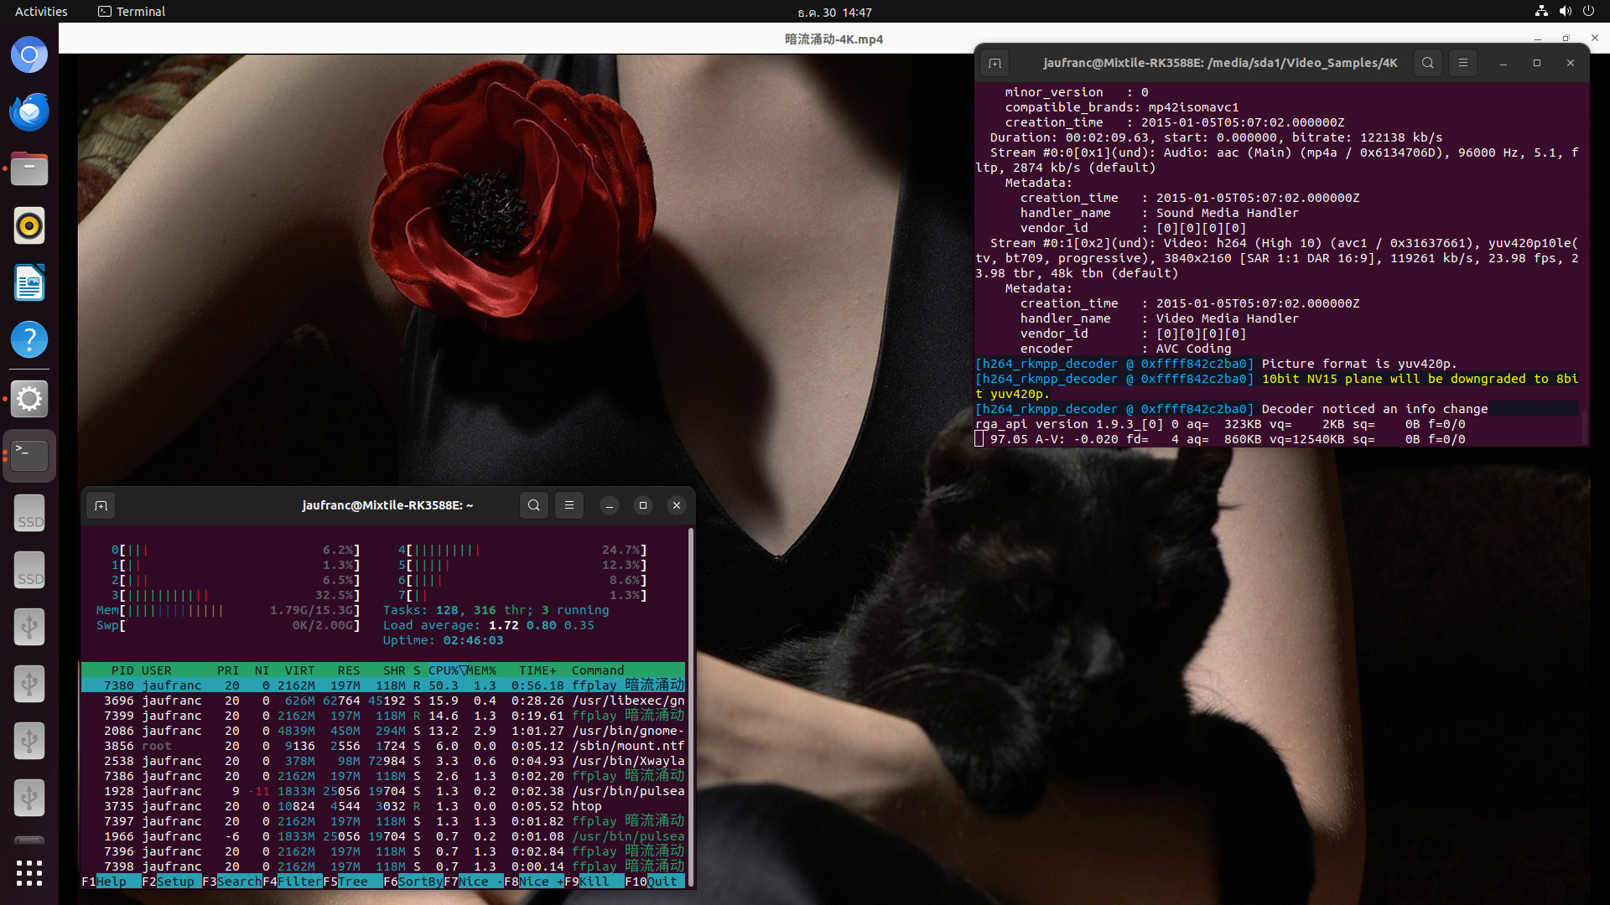Click F9 Kill in htop footer

click(x=594, y=882)
